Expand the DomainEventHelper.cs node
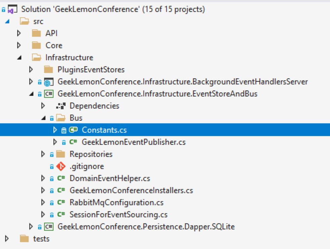 (x=43, y=178)
